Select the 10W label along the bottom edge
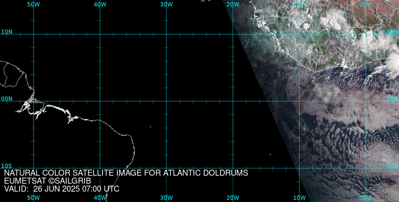 300,198
